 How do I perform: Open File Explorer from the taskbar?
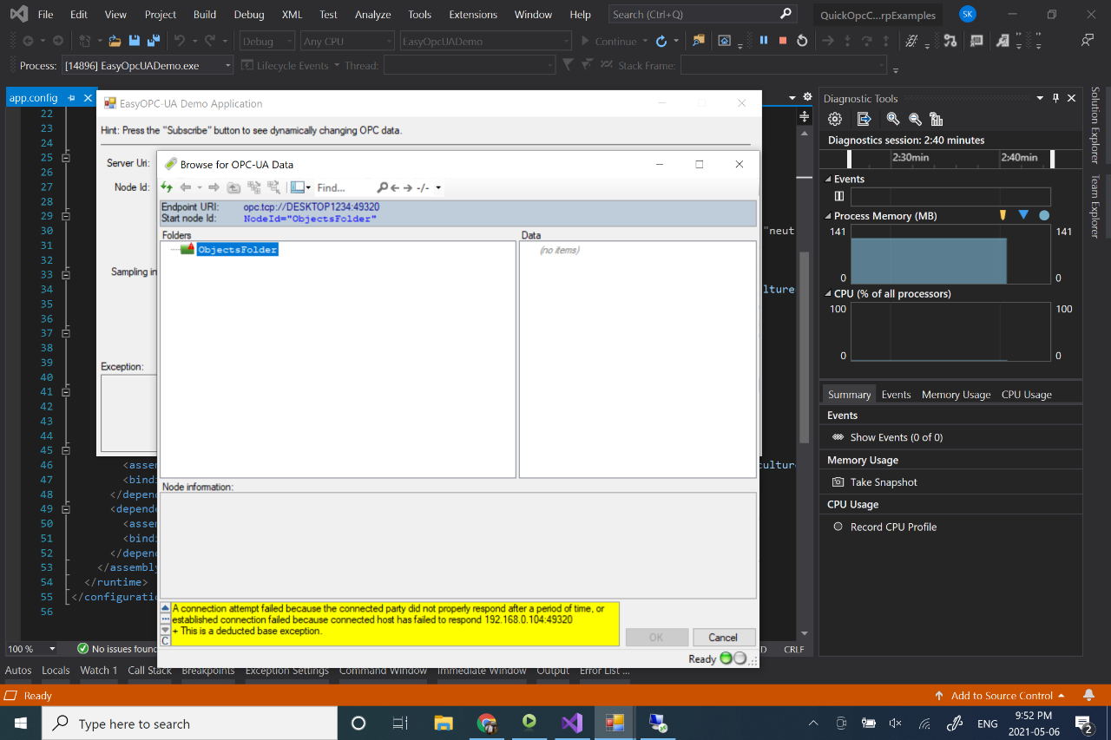(x=444, y=723)
